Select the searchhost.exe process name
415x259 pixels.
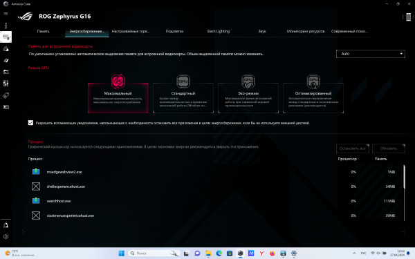point(59,201)
